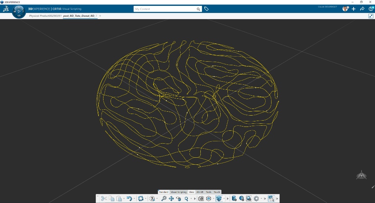The height and width of the screenshot is (203, 375).
Task: Click the cube-with-cursor icon at toolbar end
Action: tap(271, 198)
